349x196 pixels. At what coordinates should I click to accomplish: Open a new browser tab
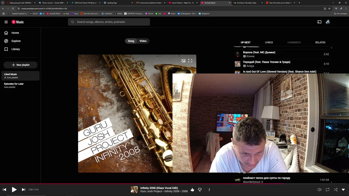pyautogui.click(x=299, y=3)
